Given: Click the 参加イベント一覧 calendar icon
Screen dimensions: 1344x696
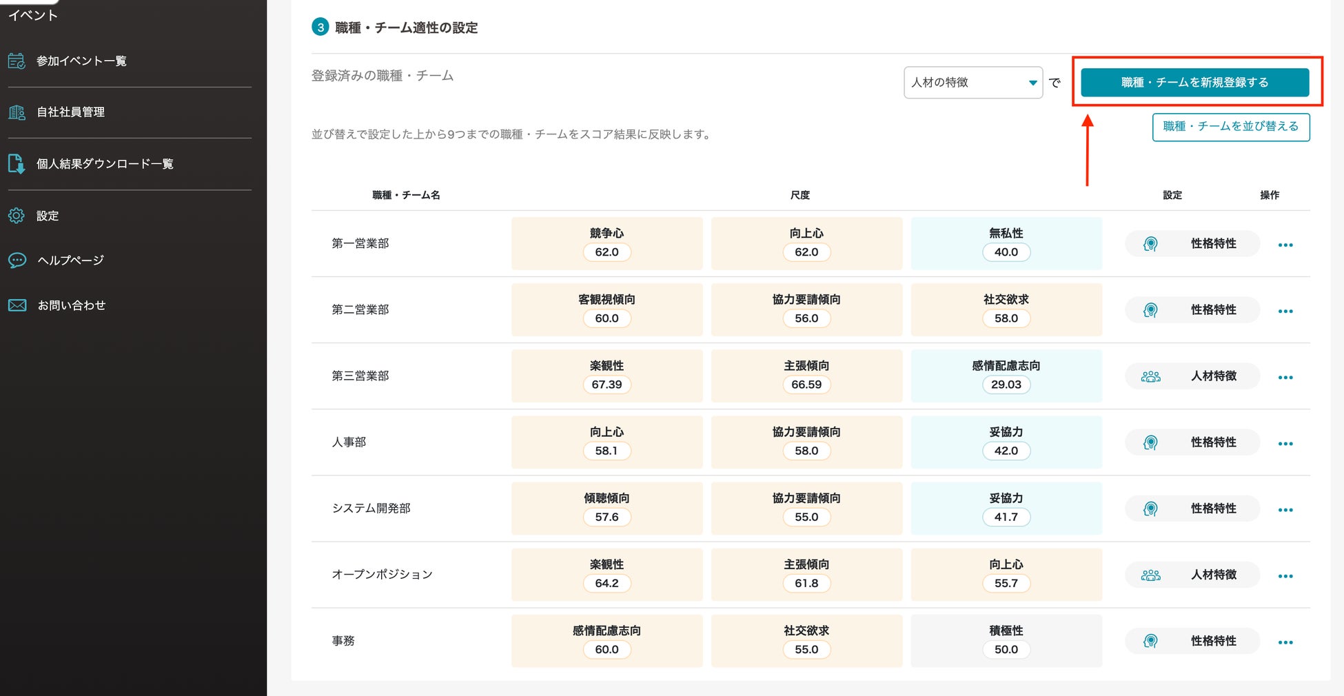Looking at the screenshot, I should click(x=17, y=61).
